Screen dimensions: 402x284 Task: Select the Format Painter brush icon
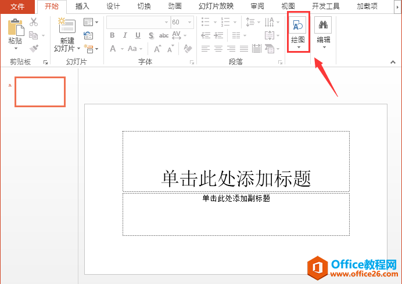34,49
